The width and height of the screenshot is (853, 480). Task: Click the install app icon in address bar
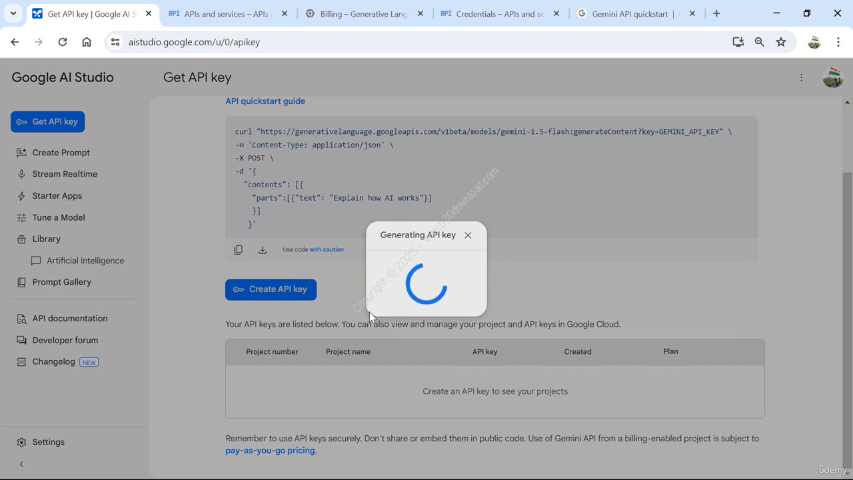(738, 42)
